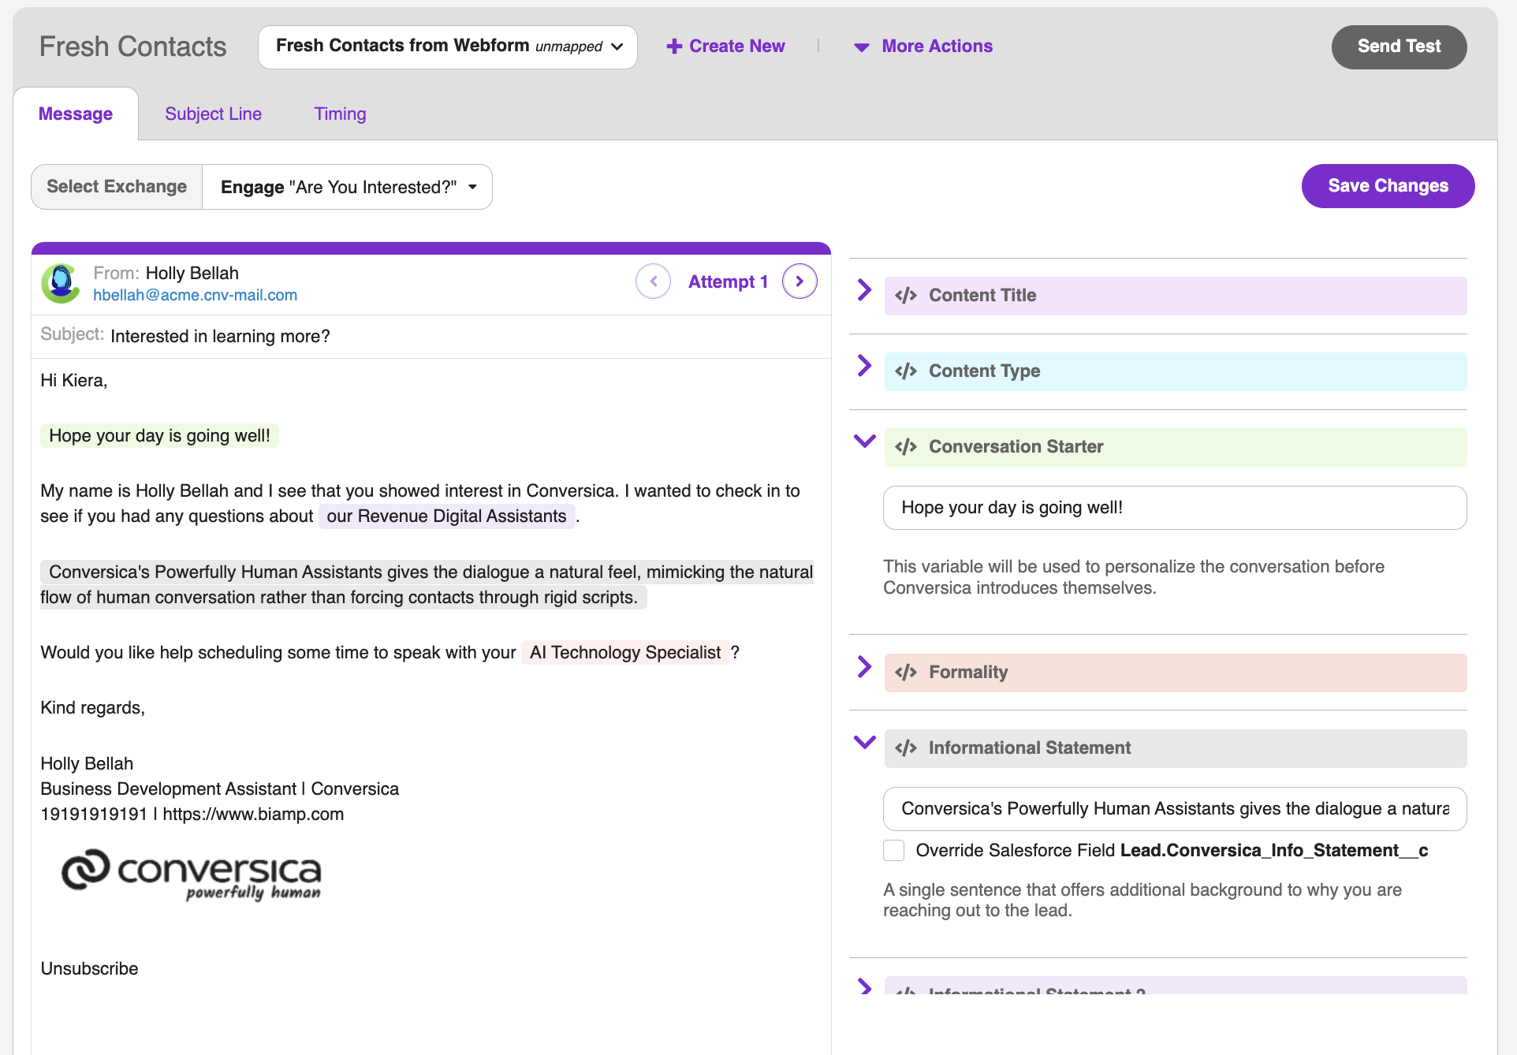Switch to the Subject Line tab
The image size is (1517, 1055).
click(213, 114)
